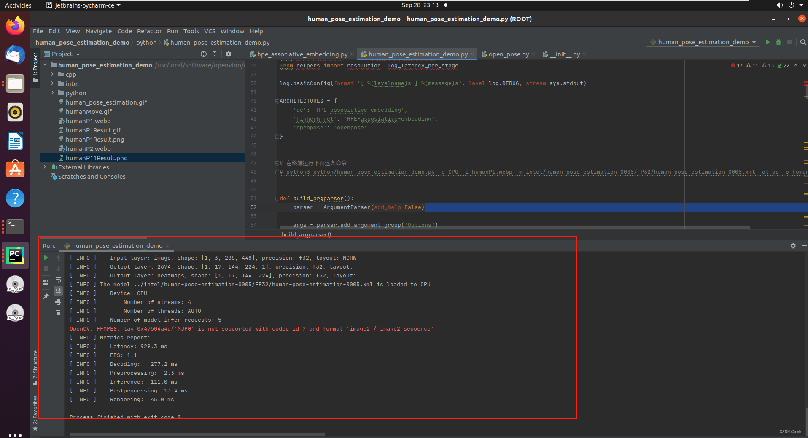Start debugging with the Debug icon

(778, 42)
